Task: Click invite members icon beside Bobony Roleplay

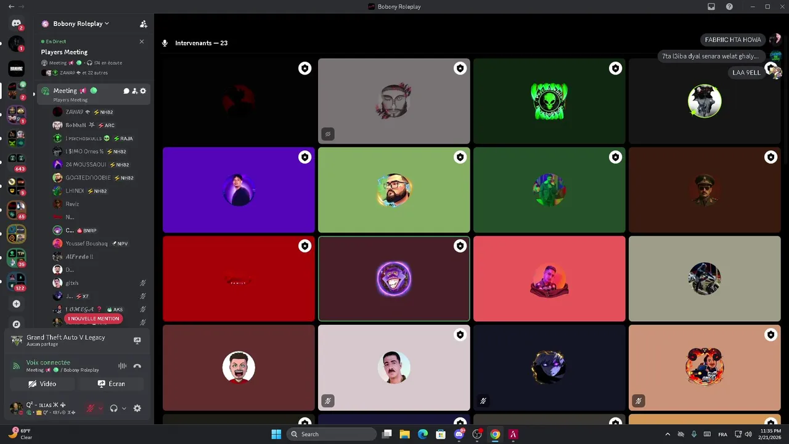Action: point(144,24)
